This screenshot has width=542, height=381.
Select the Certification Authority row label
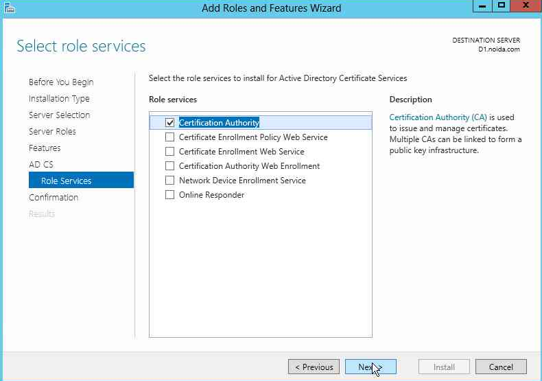coord(219,123)
